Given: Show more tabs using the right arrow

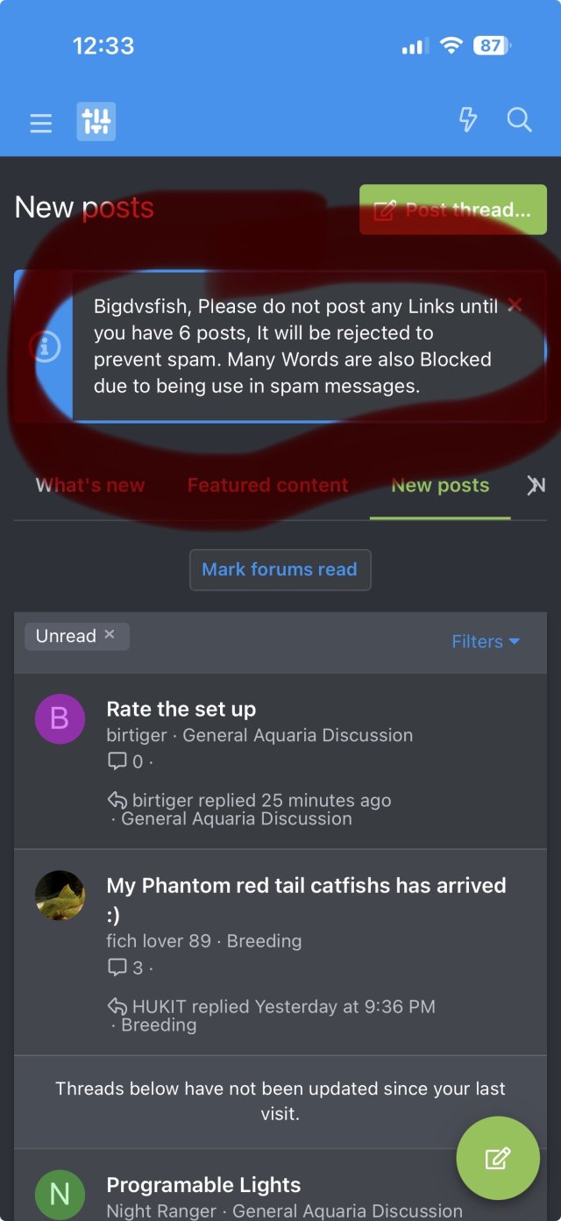Looking at the screenshot, I should click(x=536, y=485).
